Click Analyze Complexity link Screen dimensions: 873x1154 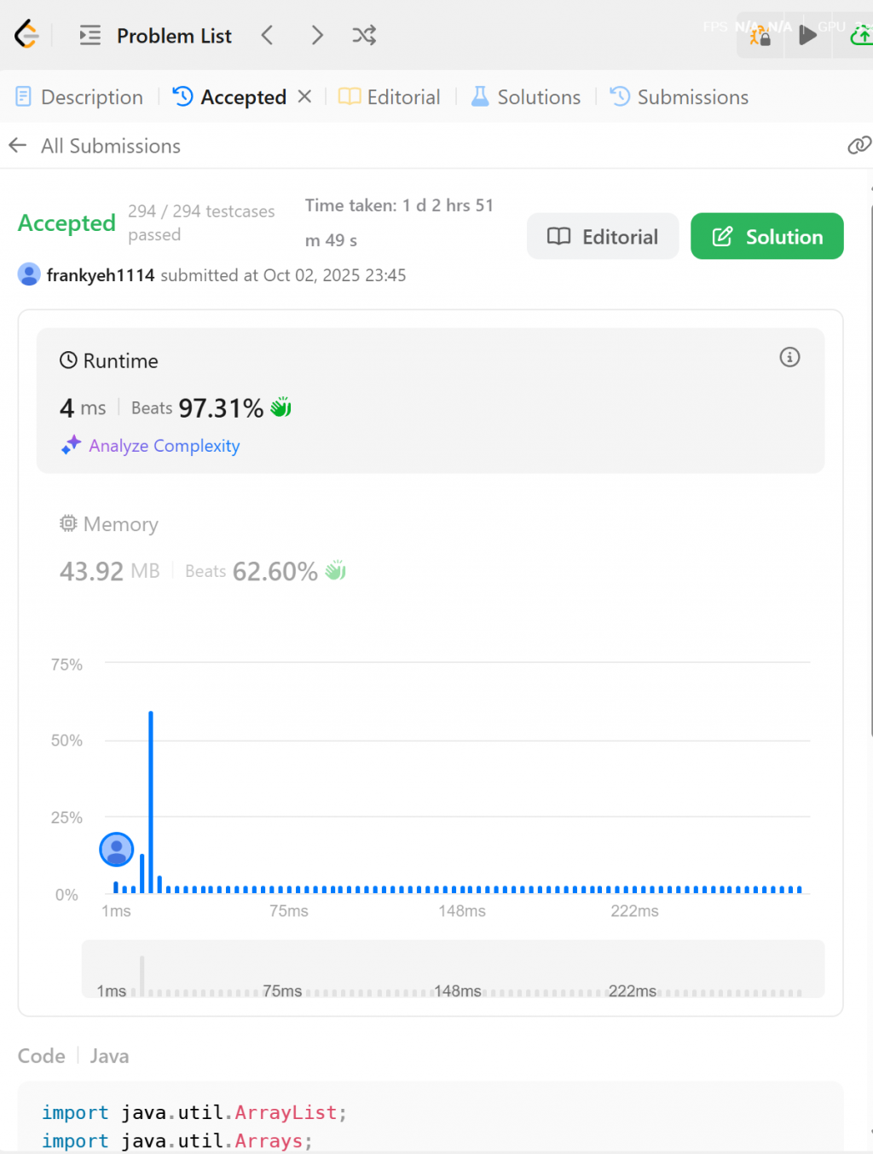(164, 446)
